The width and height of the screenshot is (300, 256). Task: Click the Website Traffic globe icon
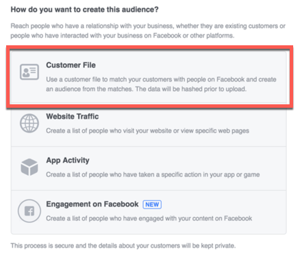(x=29, y=124)
